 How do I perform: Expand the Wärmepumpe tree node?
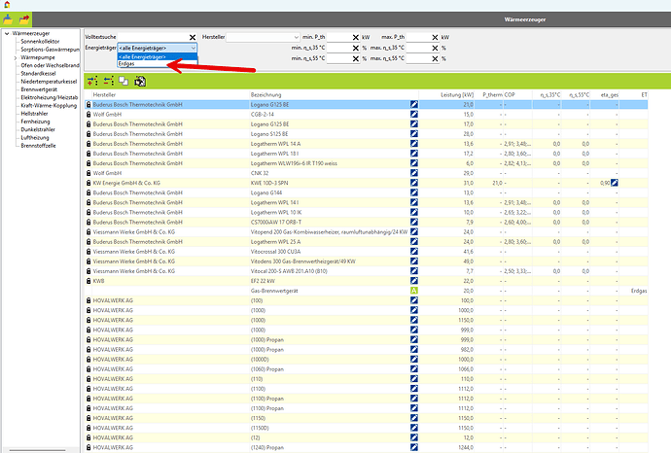coord(16,57)
